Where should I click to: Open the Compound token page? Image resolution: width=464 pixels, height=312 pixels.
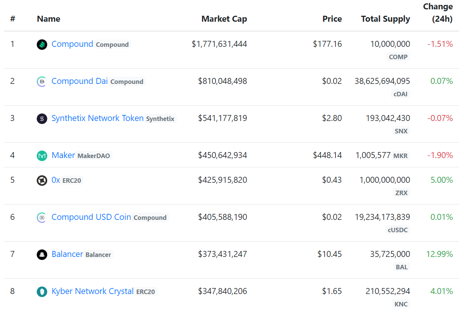72,44
